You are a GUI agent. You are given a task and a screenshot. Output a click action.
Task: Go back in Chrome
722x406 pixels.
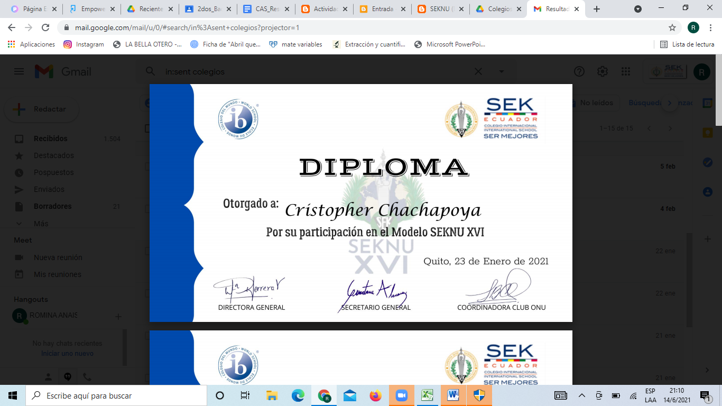12,27
